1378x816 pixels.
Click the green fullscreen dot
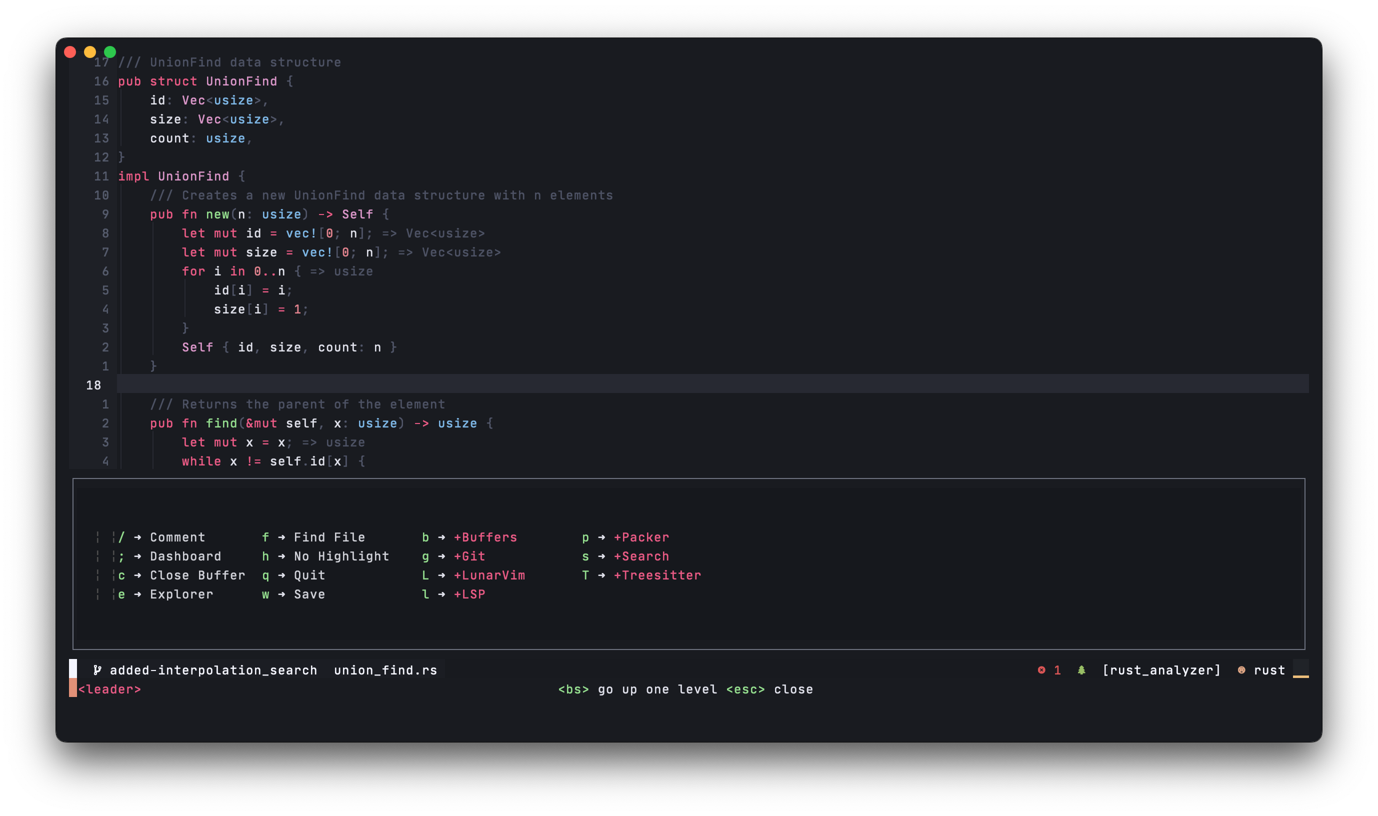[110, 51]
